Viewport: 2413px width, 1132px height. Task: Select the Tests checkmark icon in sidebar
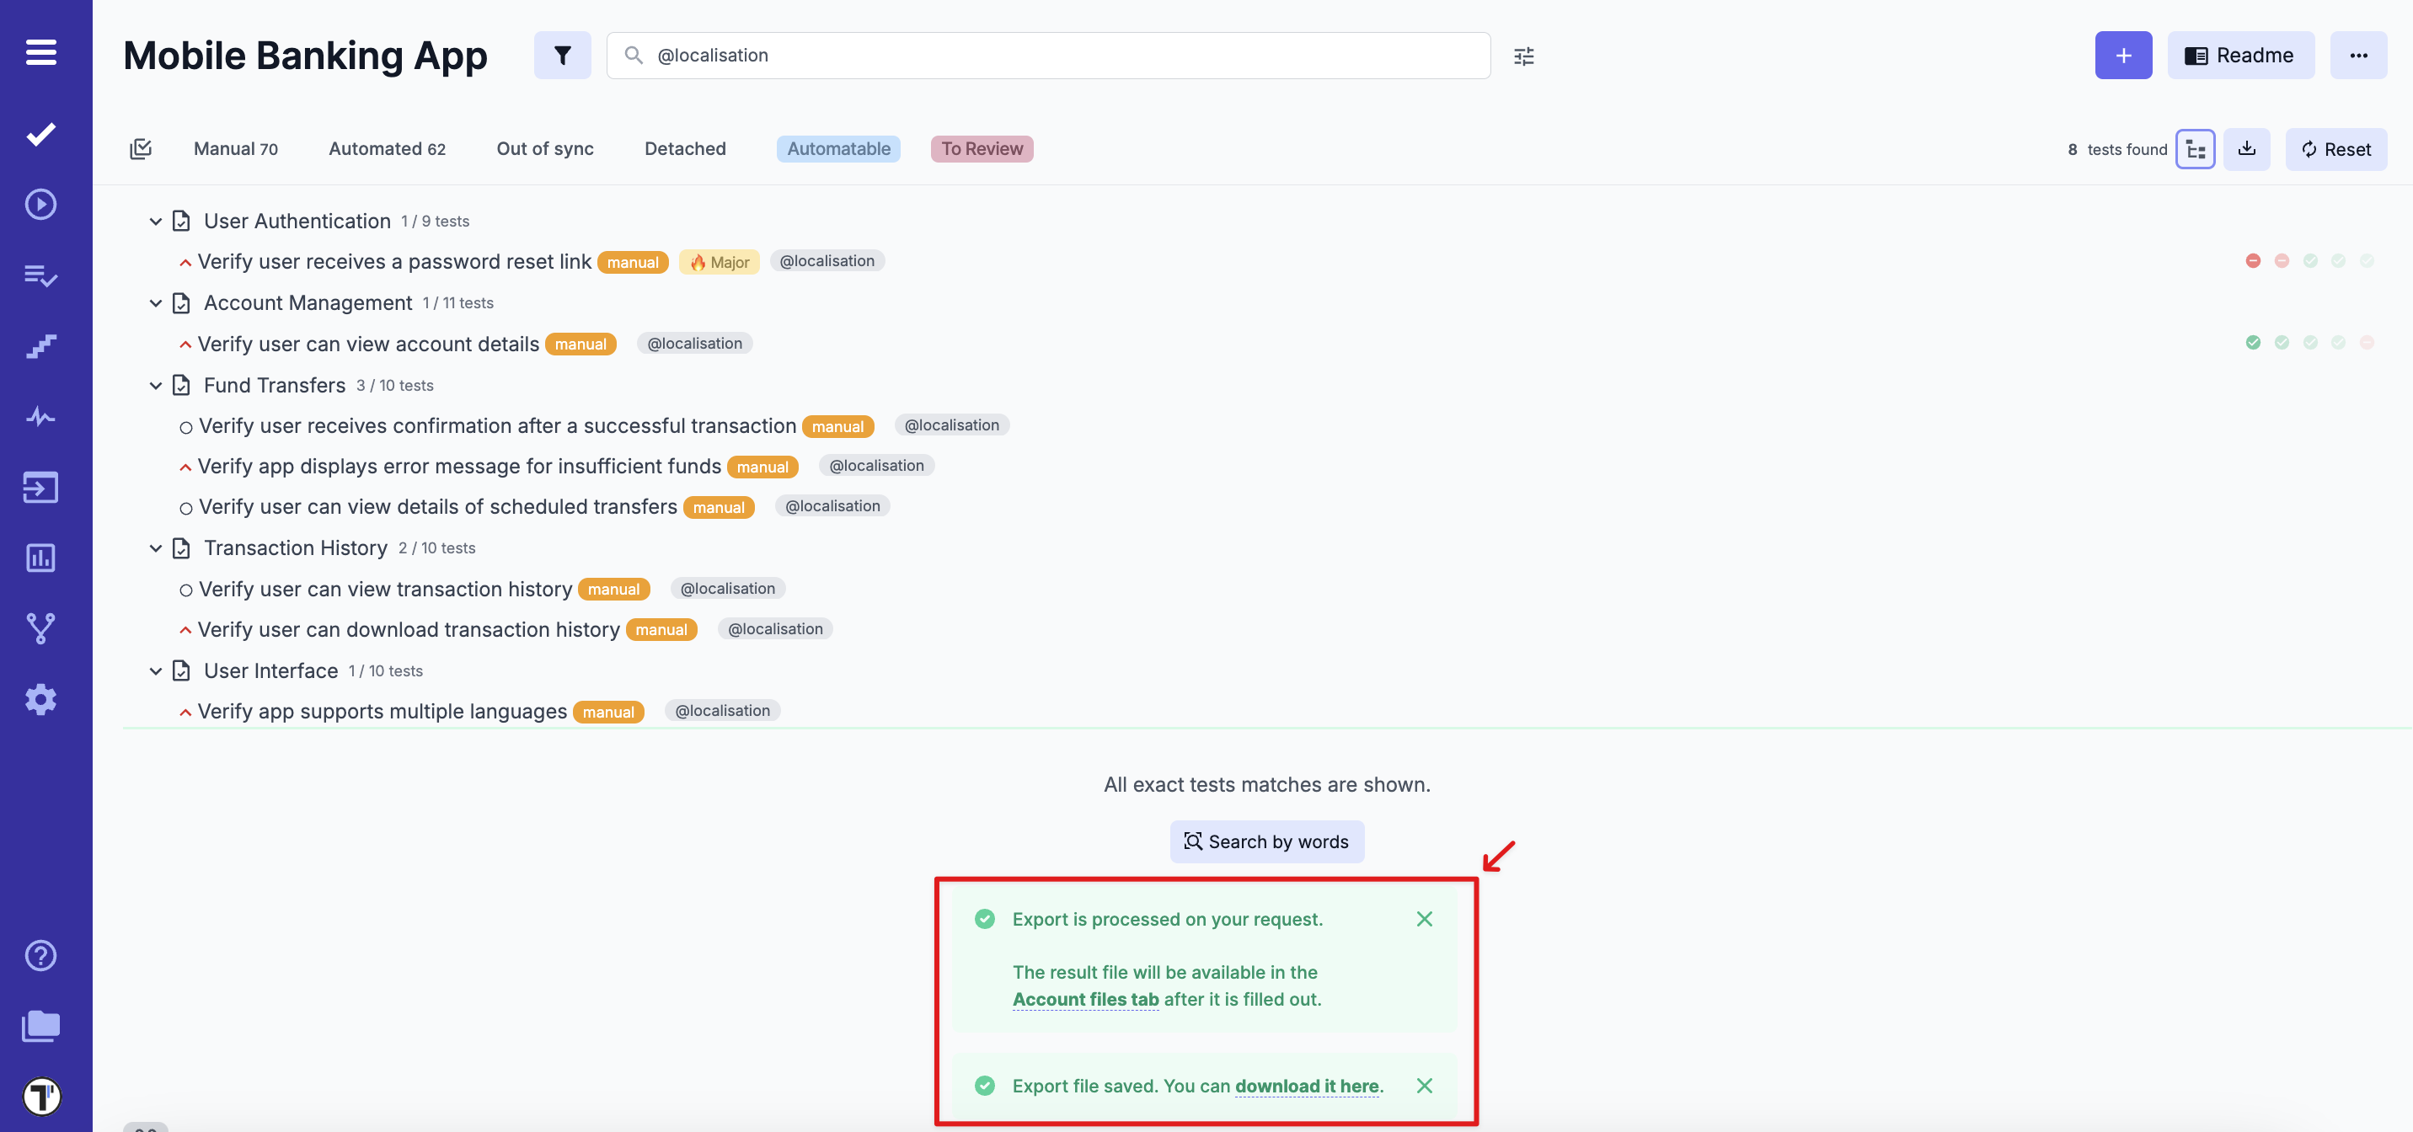pos(40,133)
